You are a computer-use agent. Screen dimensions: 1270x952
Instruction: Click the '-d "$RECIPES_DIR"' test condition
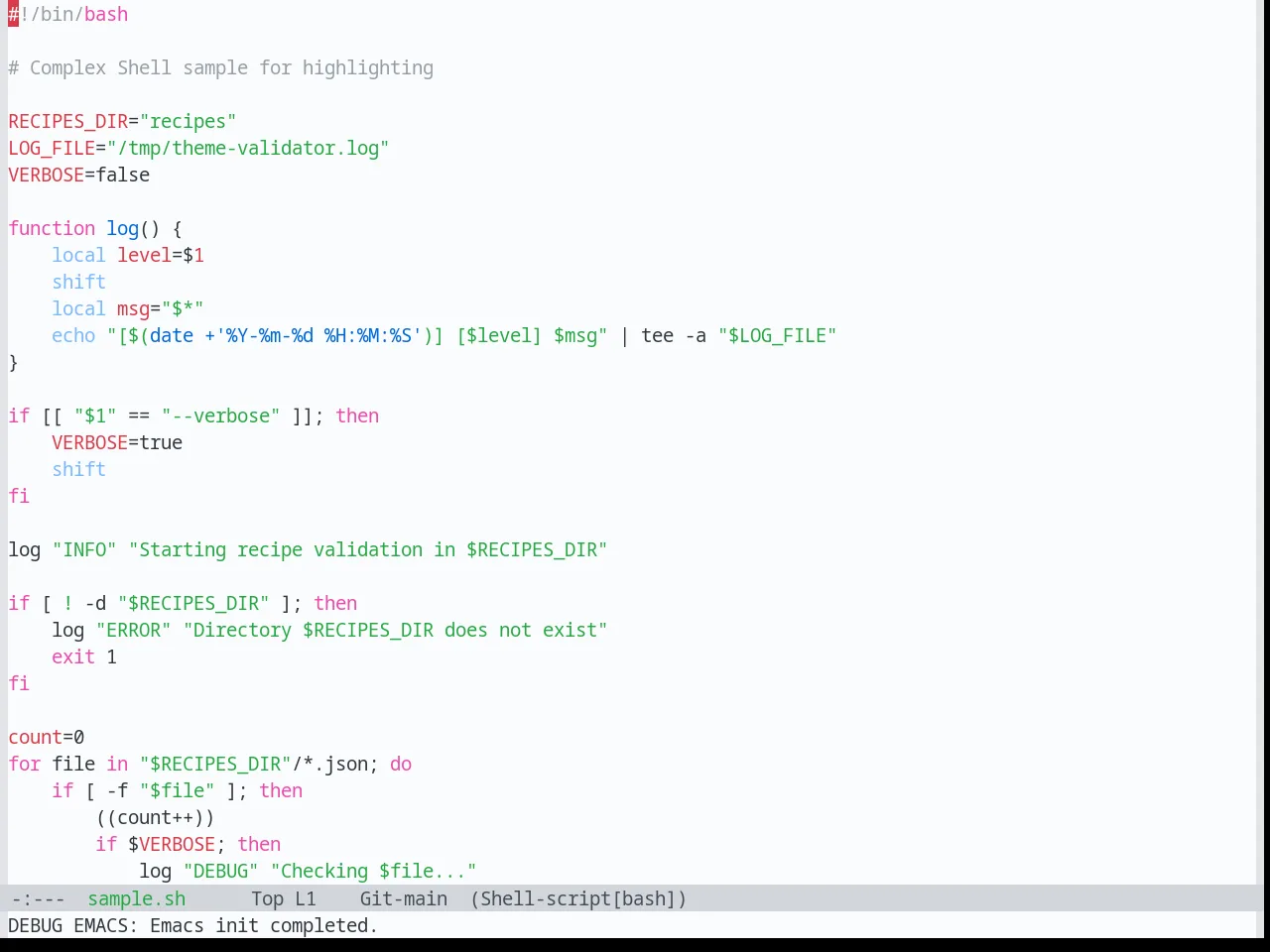(x=178, y=604)
